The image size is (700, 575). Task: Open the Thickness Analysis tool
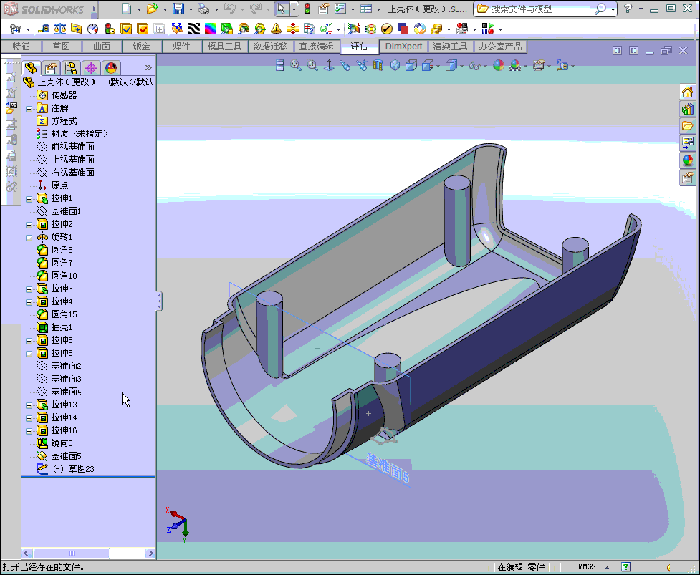(293, 29)
